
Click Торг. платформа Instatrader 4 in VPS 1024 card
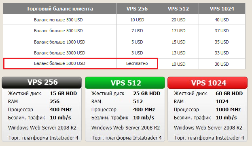[209, 138]
